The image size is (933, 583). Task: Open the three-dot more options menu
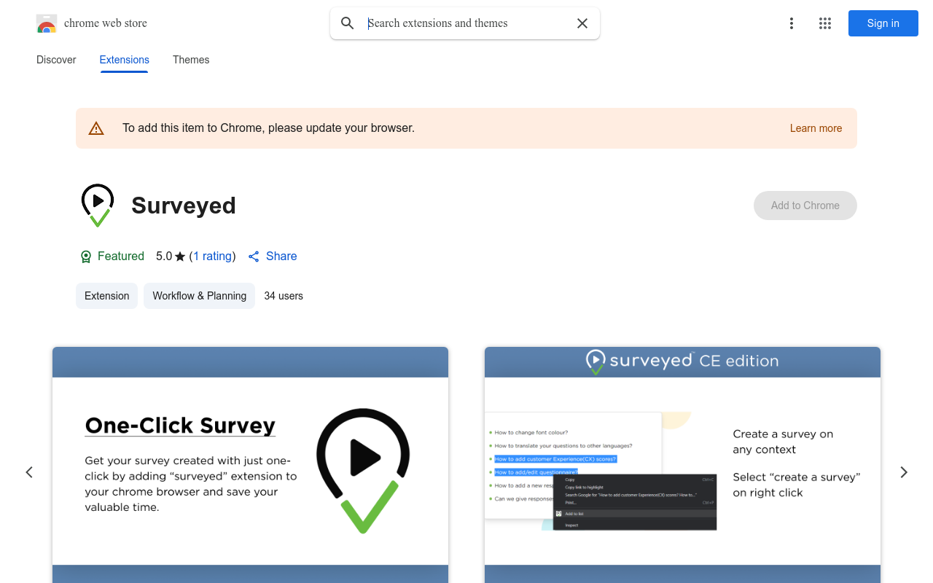[x=792, y=23]
